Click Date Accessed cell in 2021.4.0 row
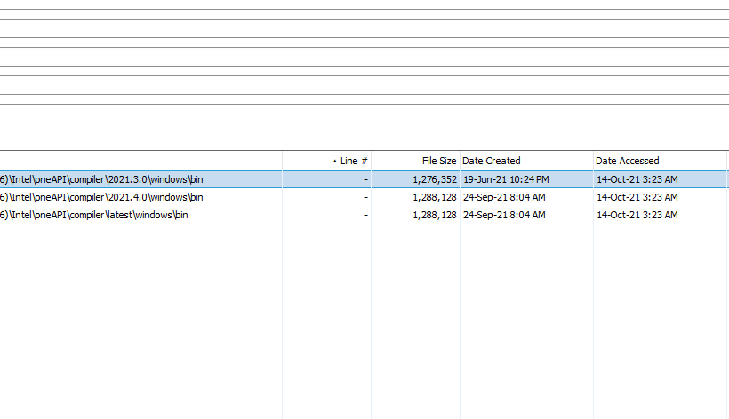Viewport: 729px width, 419px height. 637,197
